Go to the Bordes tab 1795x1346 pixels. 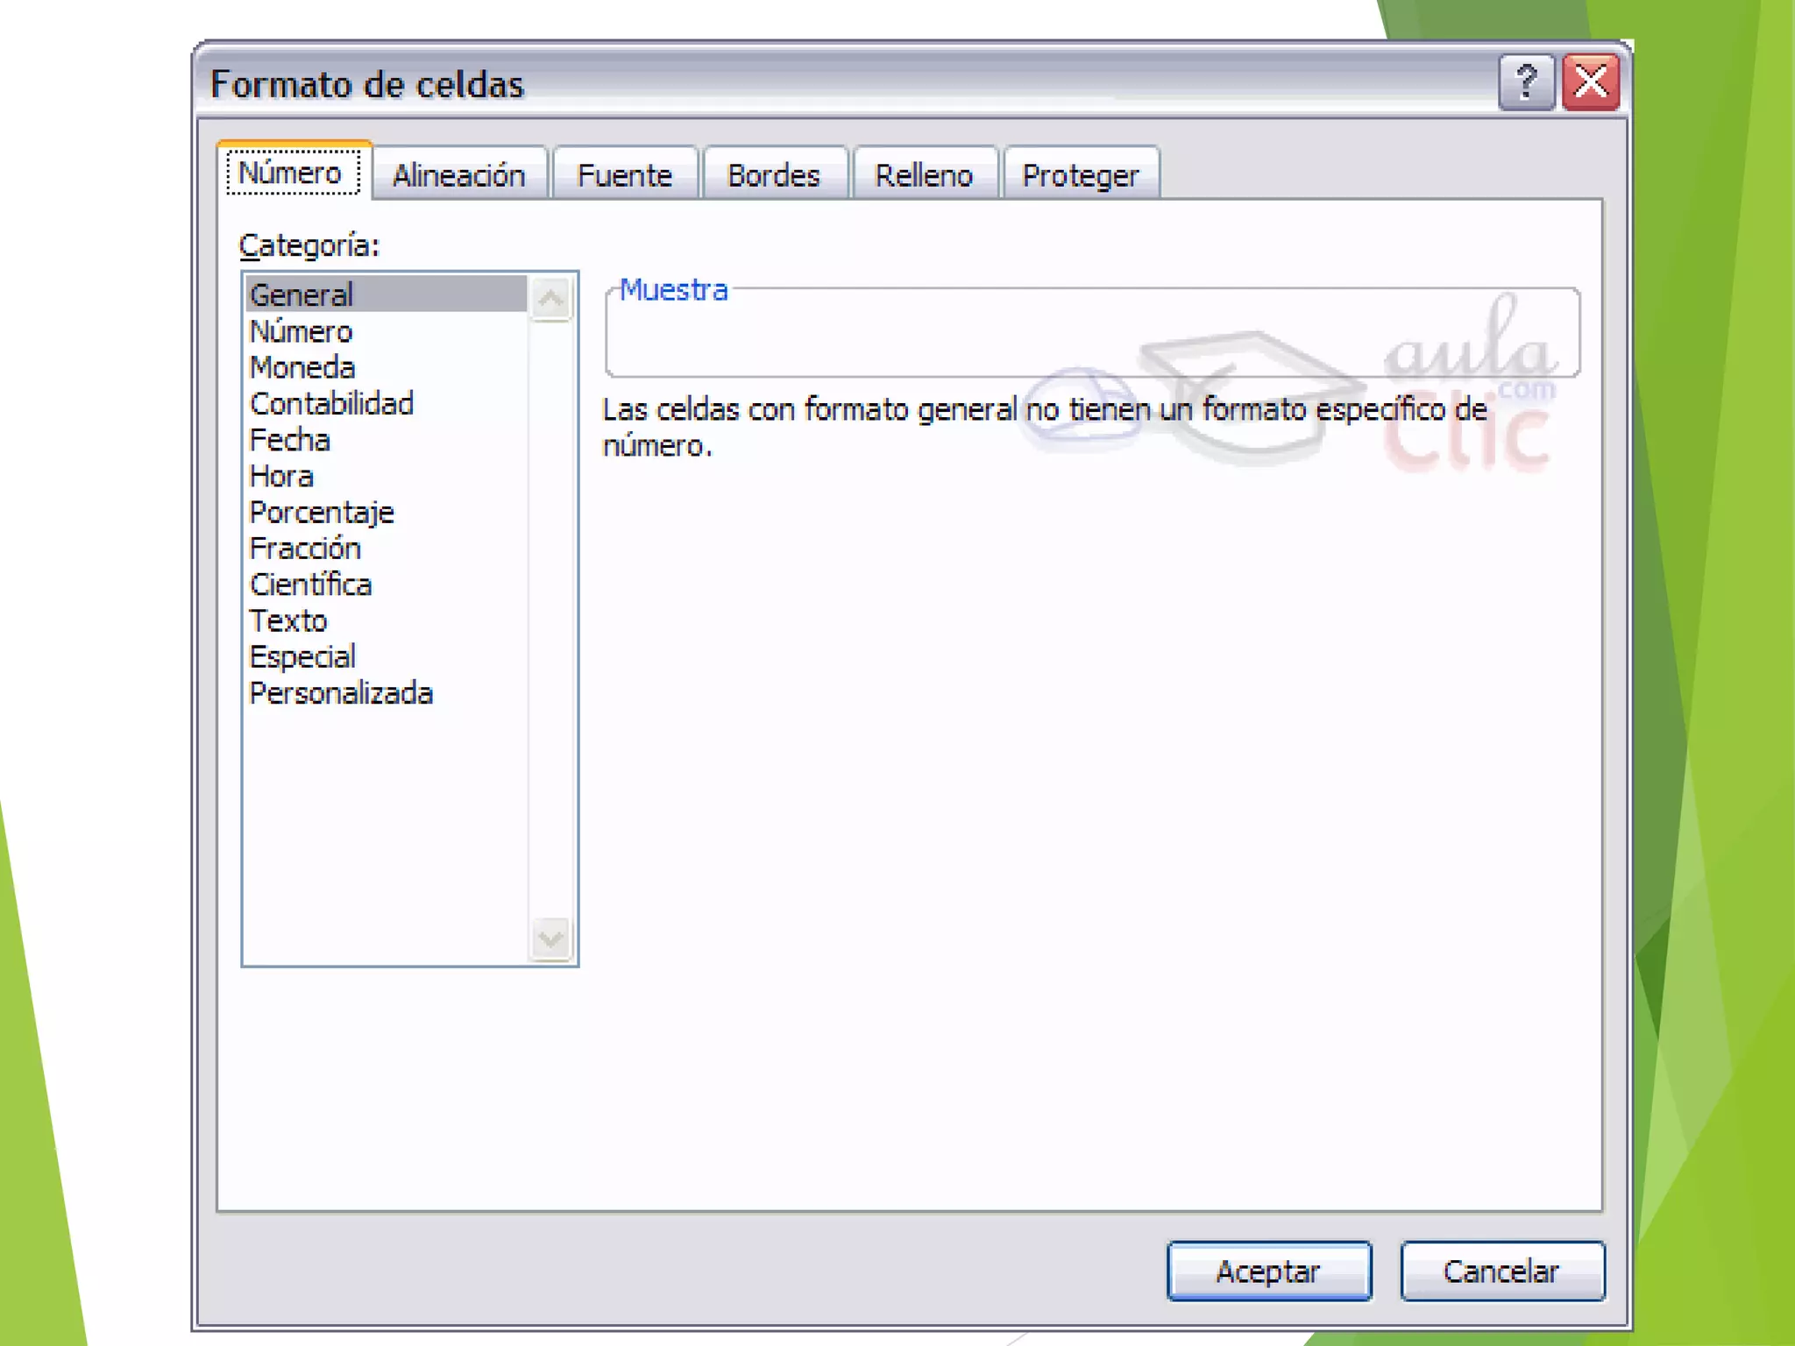coord(773,175)
